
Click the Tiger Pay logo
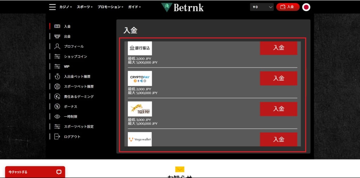point(140,109)
